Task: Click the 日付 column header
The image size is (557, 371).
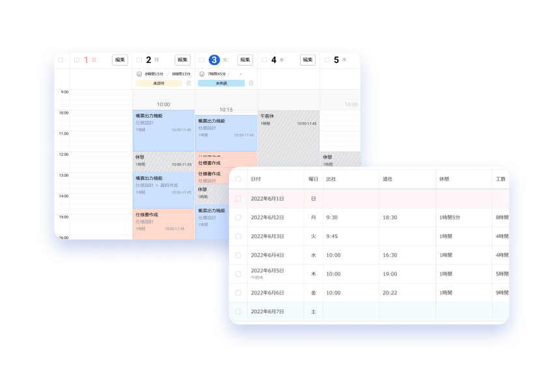Action: (256, 179)
